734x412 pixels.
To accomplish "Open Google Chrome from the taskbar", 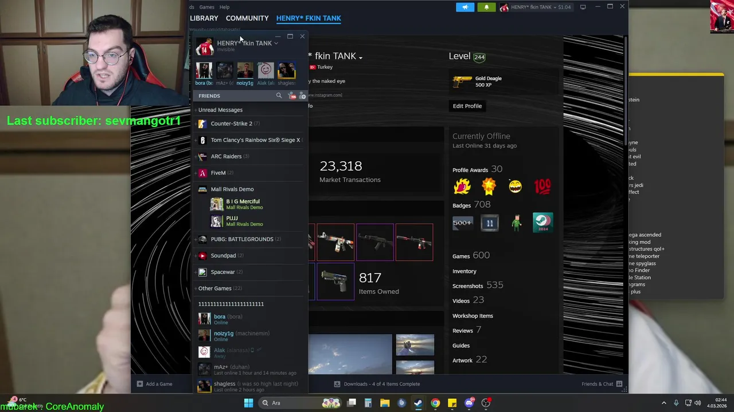I will (435, 403).
